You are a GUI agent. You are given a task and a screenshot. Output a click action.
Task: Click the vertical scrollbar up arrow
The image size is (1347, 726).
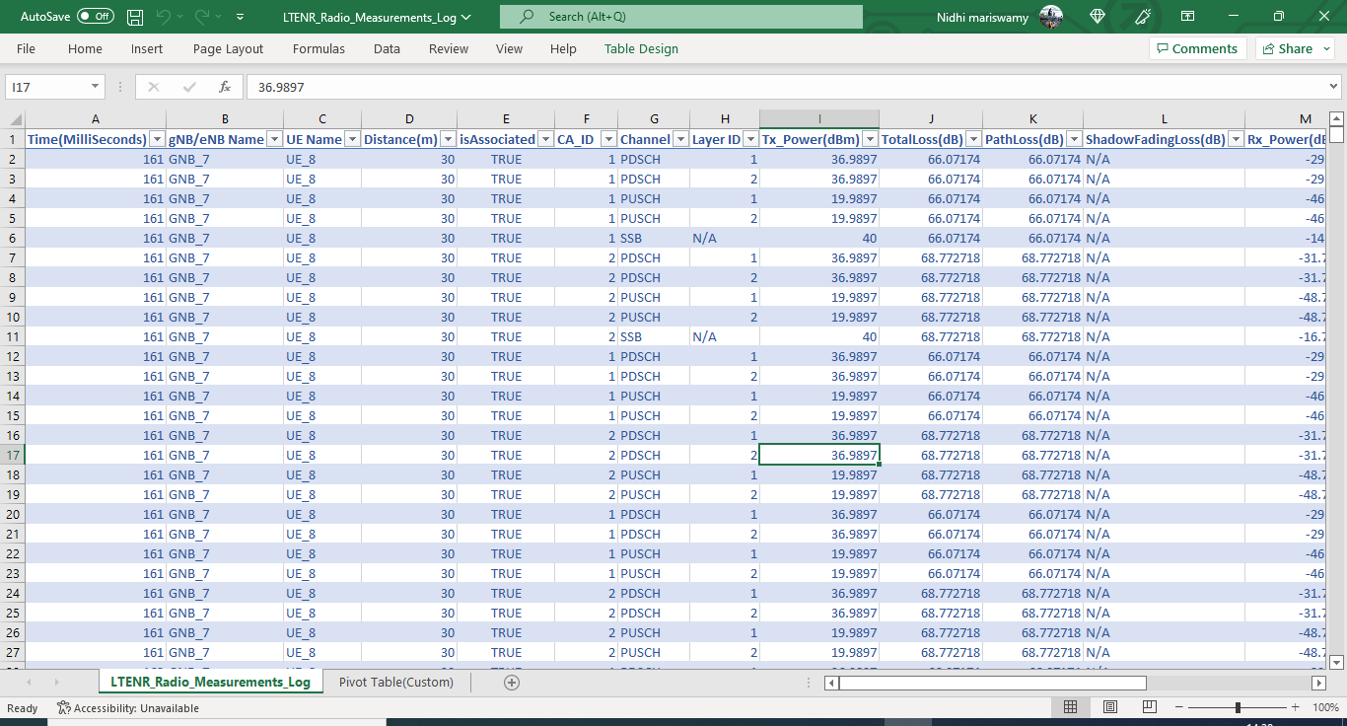tap(1336, 117)
